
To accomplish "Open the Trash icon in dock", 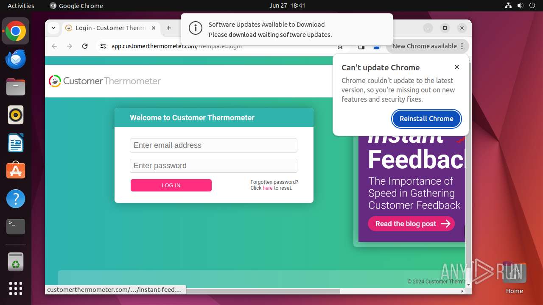I will pos(16,262).
